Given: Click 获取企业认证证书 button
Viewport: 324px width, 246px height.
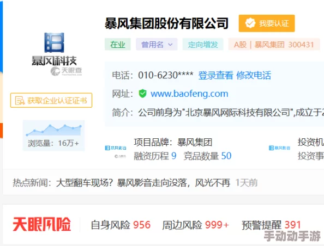Looking at the screenshot, I should pos(51,101).
